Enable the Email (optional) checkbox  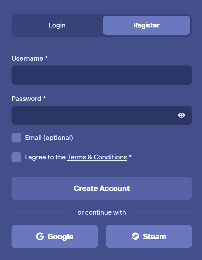tap(16, 138)
